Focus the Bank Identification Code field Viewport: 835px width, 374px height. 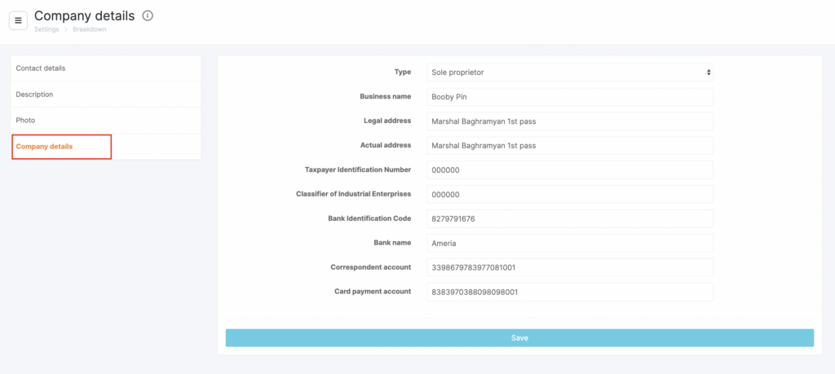[570, 219]
